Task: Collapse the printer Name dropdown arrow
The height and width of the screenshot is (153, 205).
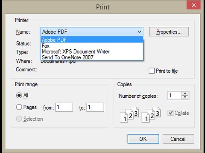Action: [139, 32]
